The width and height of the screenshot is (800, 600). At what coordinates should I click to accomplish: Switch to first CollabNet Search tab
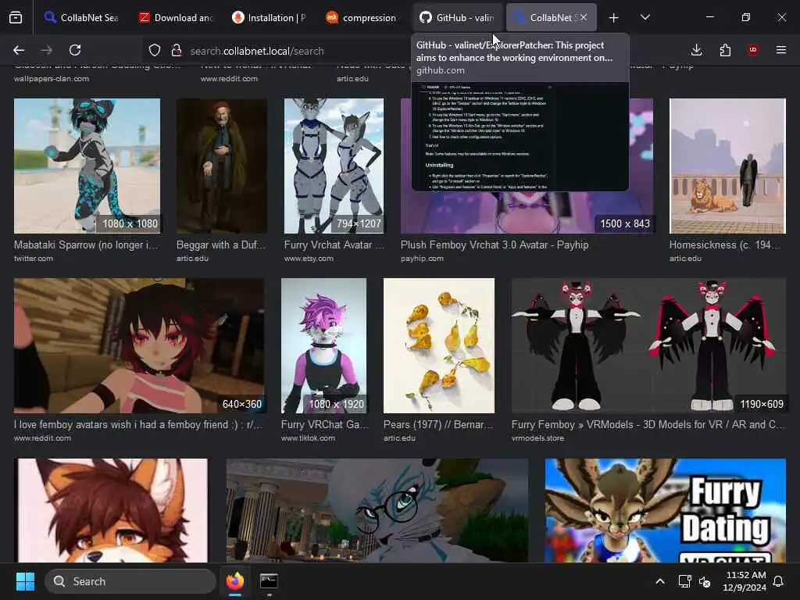(81, 18)
